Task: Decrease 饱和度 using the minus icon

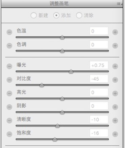Action: click(x=9, y=134)
